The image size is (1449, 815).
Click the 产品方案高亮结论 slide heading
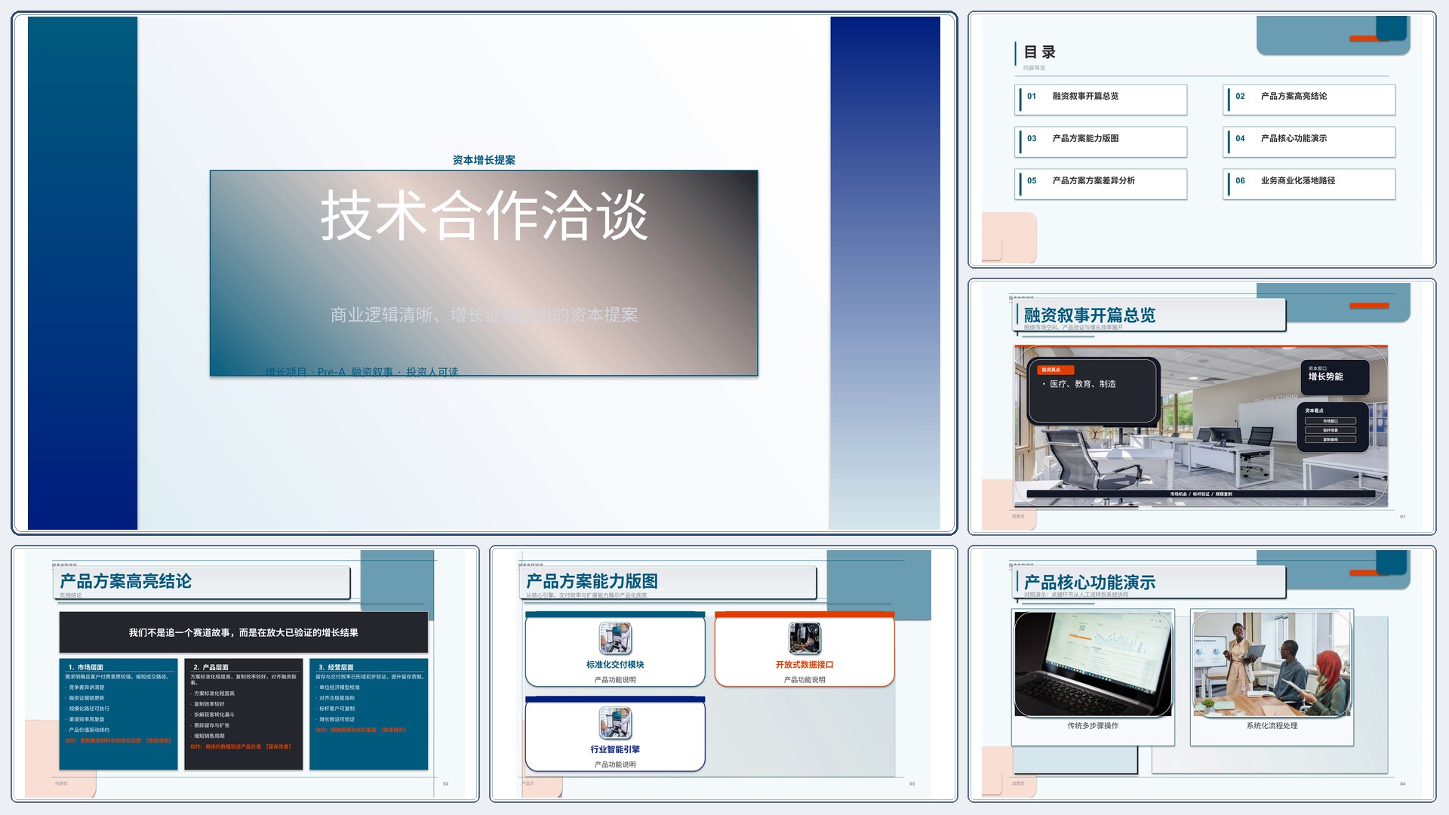[125, 581]
